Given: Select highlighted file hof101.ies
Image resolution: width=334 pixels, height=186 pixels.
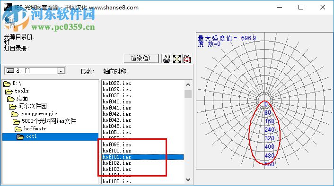Looking at the screenshot, I should (x=143, y=157).
